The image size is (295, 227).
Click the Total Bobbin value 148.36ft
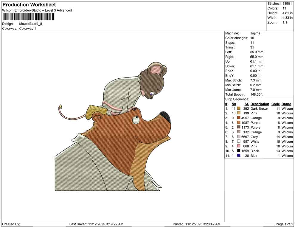[x=257, y=94]
